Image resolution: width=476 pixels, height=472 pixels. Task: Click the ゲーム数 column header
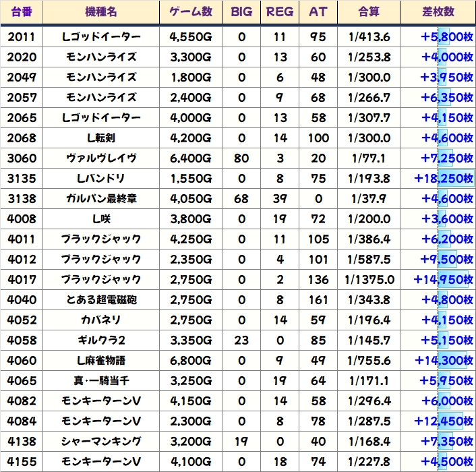[191, 12]
